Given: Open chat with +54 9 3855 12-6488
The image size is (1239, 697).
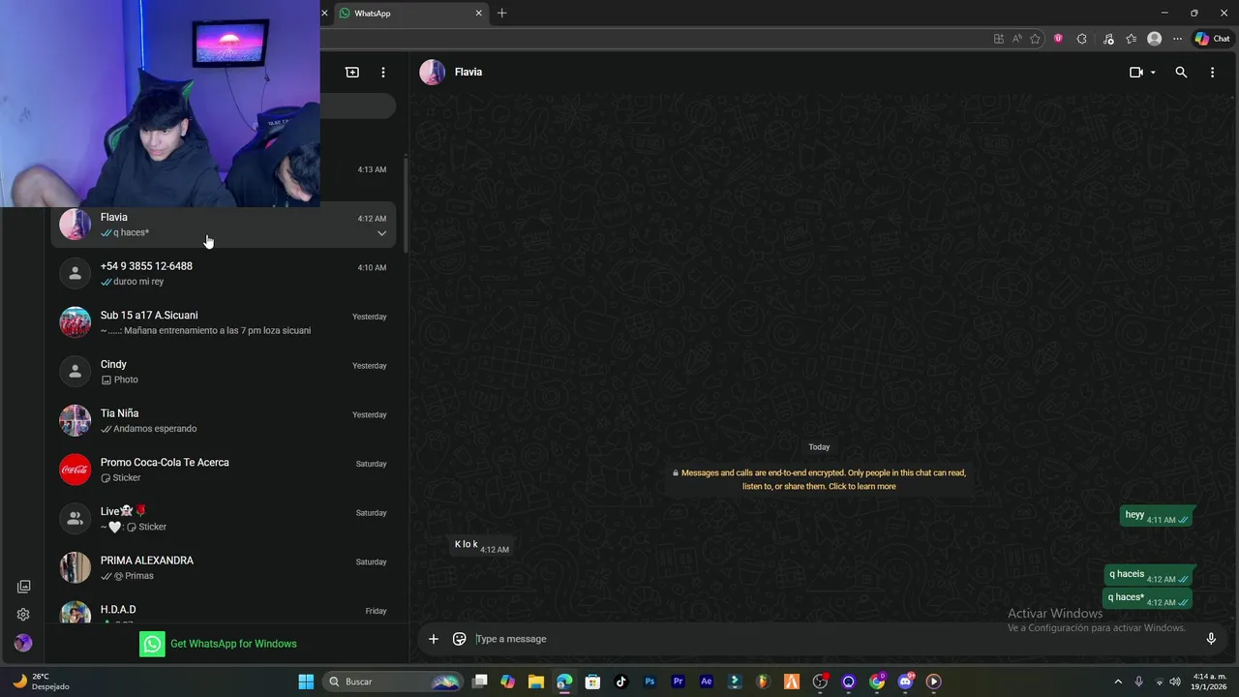Looking at the screenshot, I should [224, 273].
